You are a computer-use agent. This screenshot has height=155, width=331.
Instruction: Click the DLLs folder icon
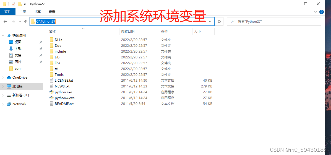[51, 40]
